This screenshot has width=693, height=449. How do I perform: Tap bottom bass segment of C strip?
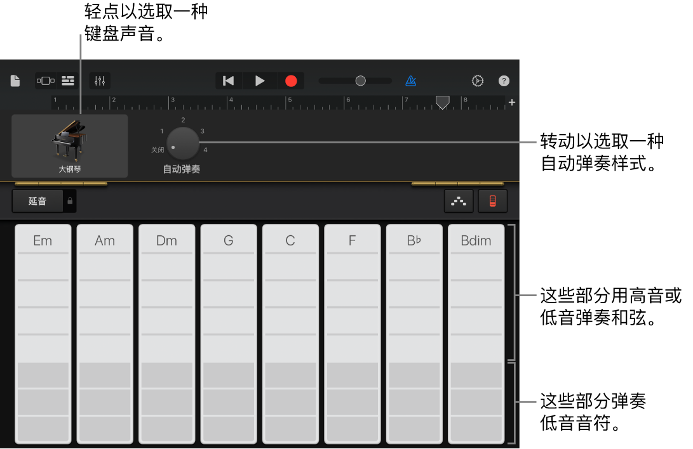290,428
